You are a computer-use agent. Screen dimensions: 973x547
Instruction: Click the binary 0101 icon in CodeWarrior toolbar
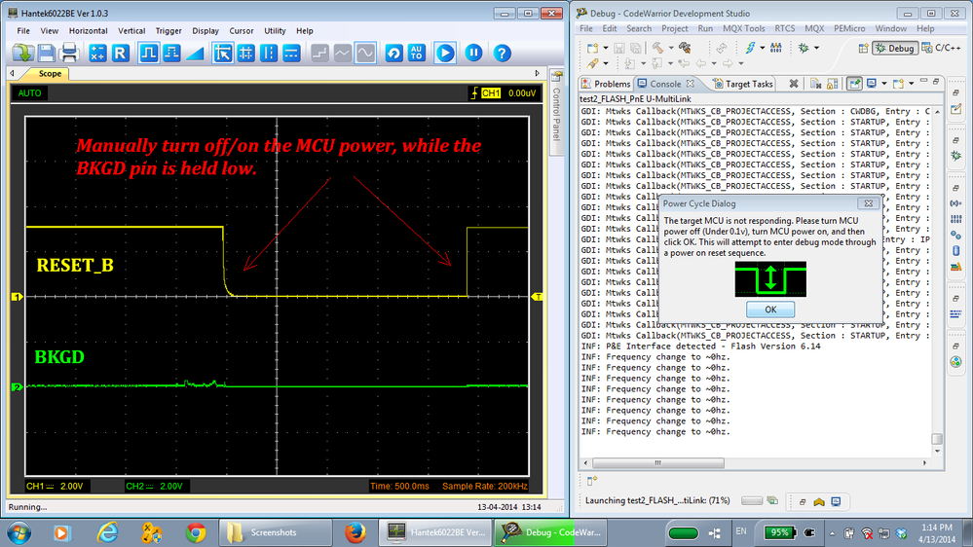point(775,48)
